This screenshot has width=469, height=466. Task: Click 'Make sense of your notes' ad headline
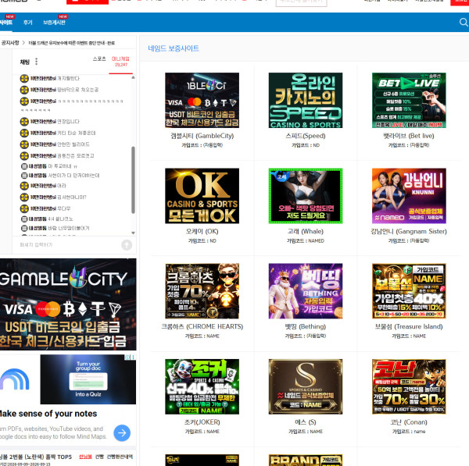48,414
